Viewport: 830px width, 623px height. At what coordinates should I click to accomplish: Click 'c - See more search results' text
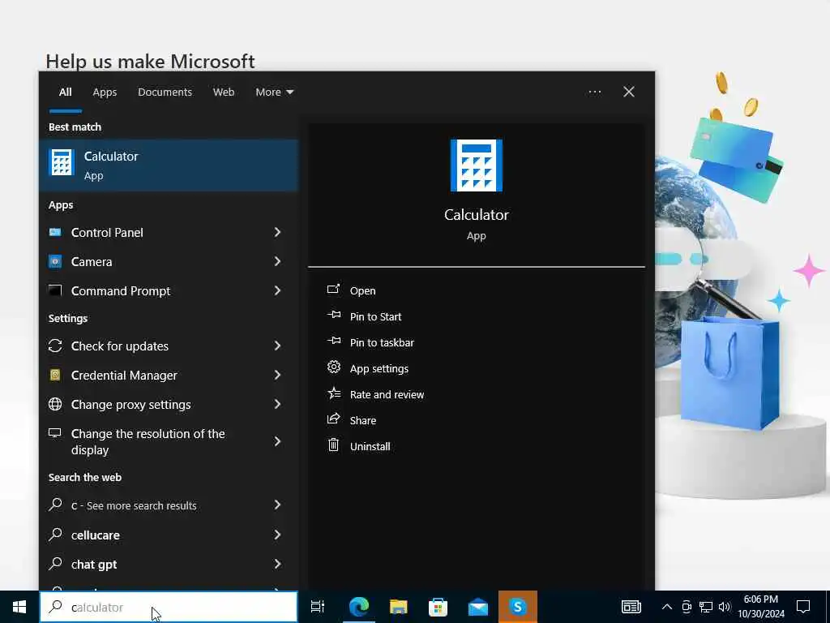pos(134,505)
